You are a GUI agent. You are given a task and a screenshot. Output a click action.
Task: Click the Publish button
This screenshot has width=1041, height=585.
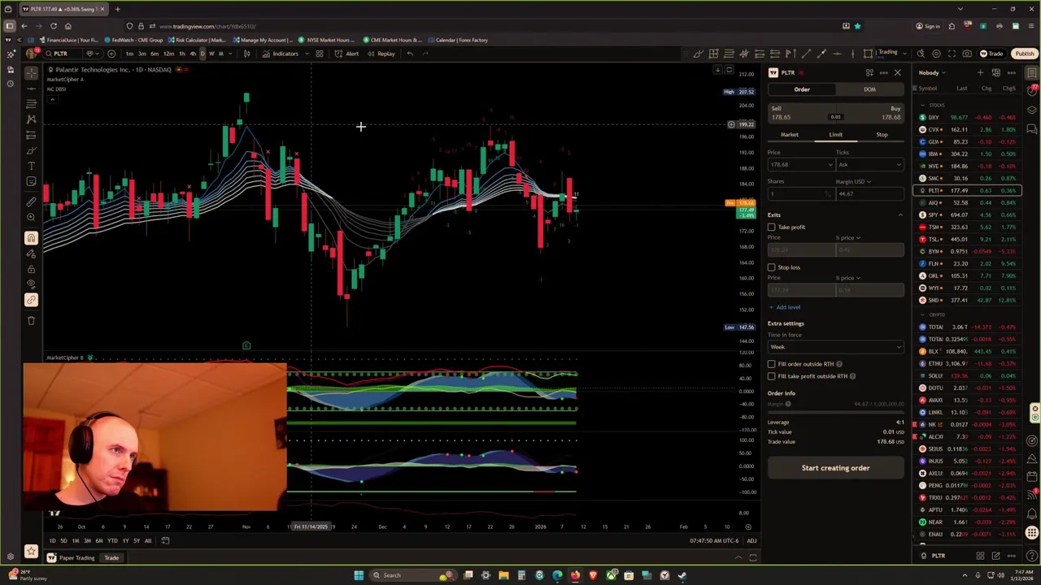coord(1024,54)
